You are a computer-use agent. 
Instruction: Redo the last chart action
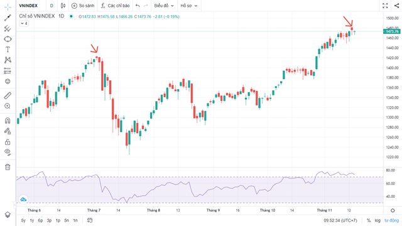tap(146, 6)
